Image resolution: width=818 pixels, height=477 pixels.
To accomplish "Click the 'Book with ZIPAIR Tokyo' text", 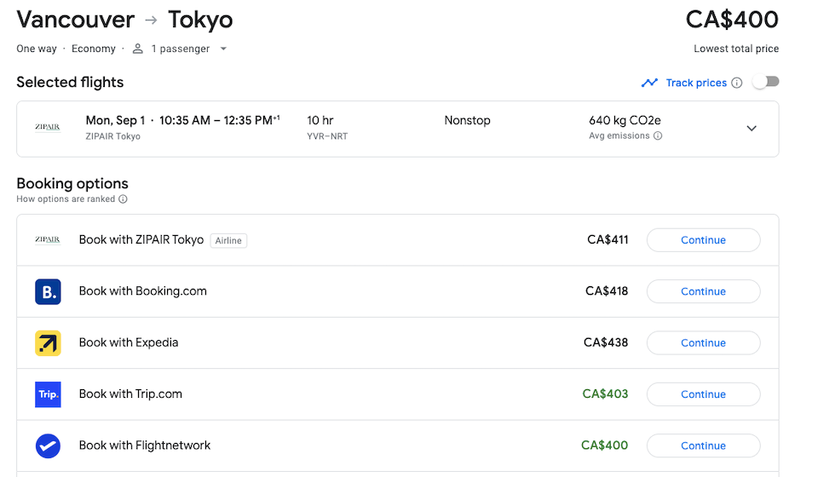I will tap(141, 240).
